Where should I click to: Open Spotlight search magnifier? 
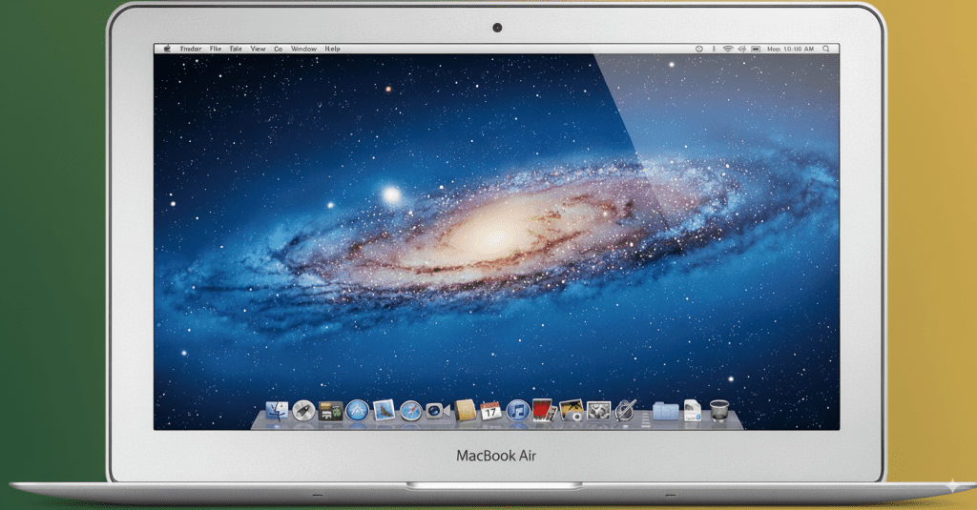(x=826, y=49)
